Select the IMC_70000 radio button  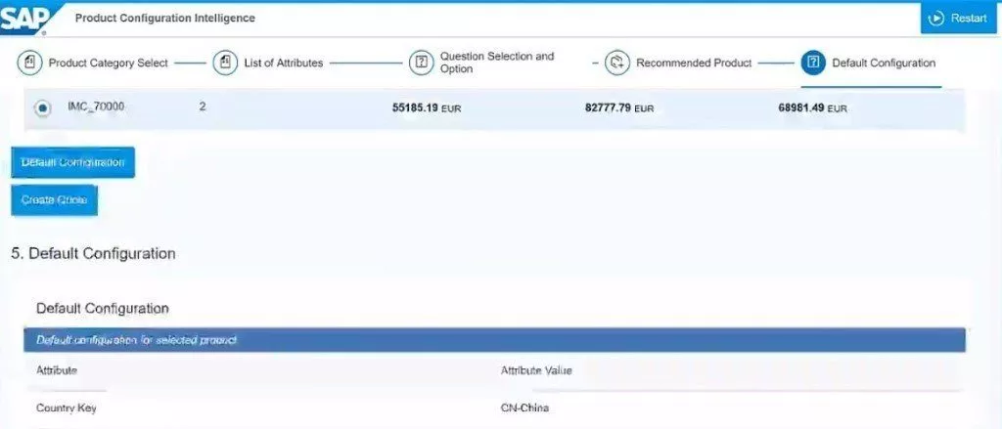pyautogui.click(x=42, y=108)
